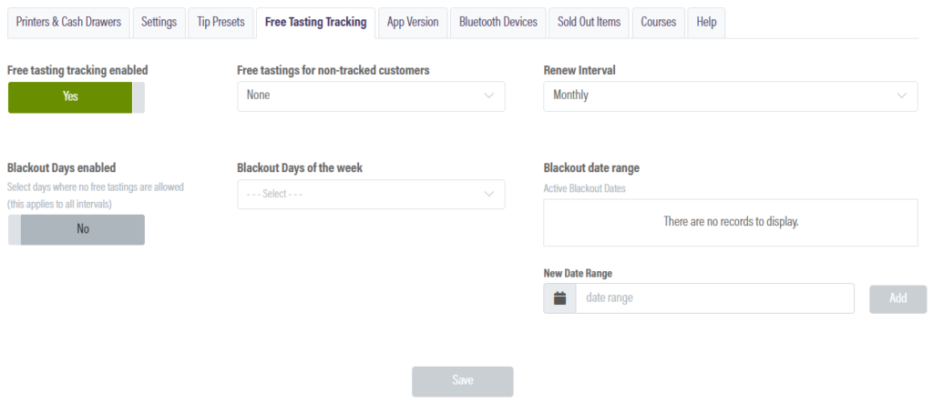This screenshot has width=933, height=403.
Task: Switch to Bluetooth Devices tab
Action: [x=498, y=23]
